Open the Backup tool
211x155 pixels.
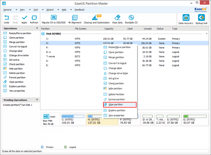click(x=202, y=19)
